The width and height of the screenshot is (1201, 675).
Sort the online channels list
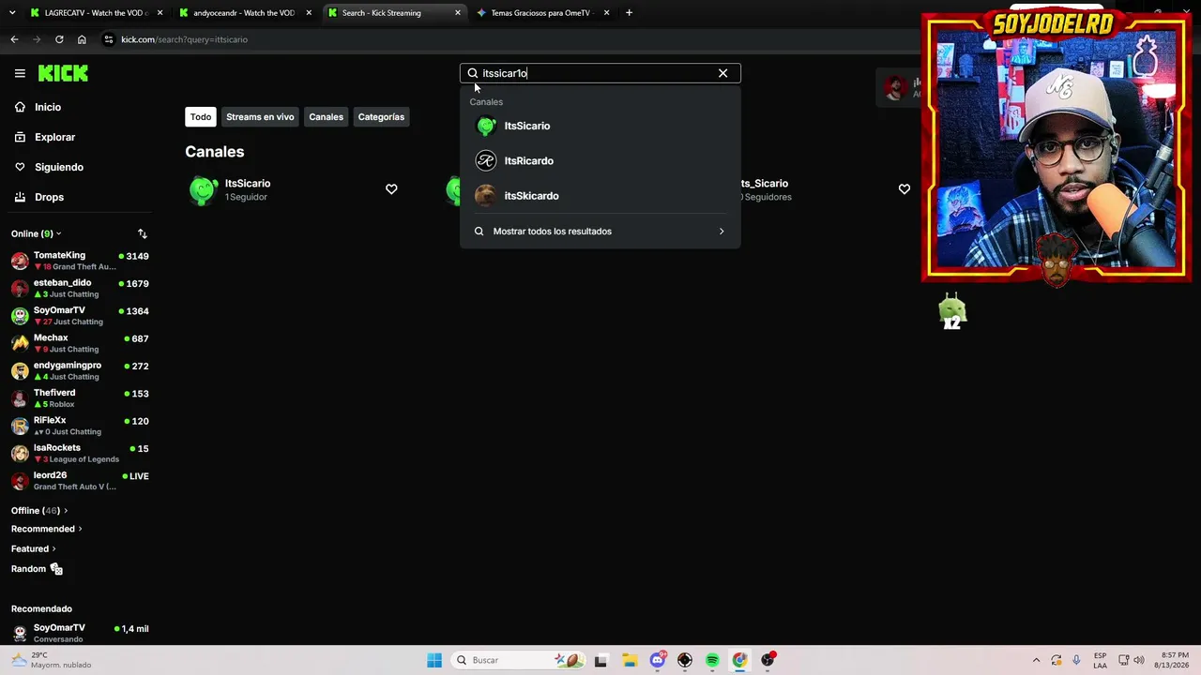tap(143, 233)
